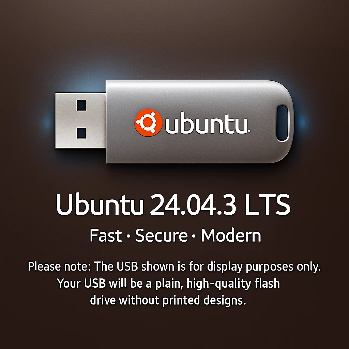349x349 pixels.
Task: Click the registered trademark symbol after ubuntu
Action: pyautogui.click(x=249, y=131)
